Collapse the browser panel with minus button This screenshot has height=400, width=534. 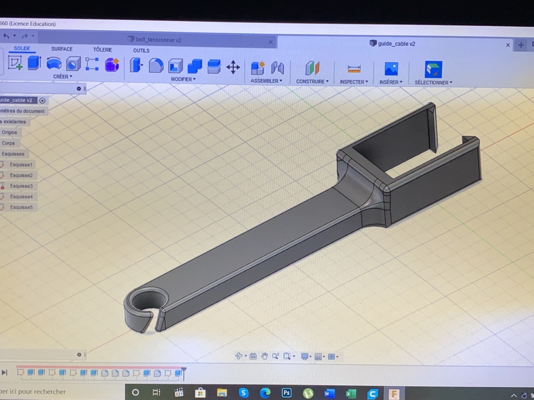79,89
